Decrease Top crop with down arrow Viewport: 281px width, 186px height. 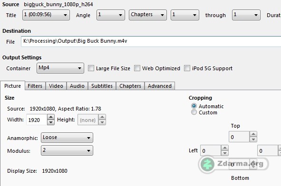[x=253, y=139]
